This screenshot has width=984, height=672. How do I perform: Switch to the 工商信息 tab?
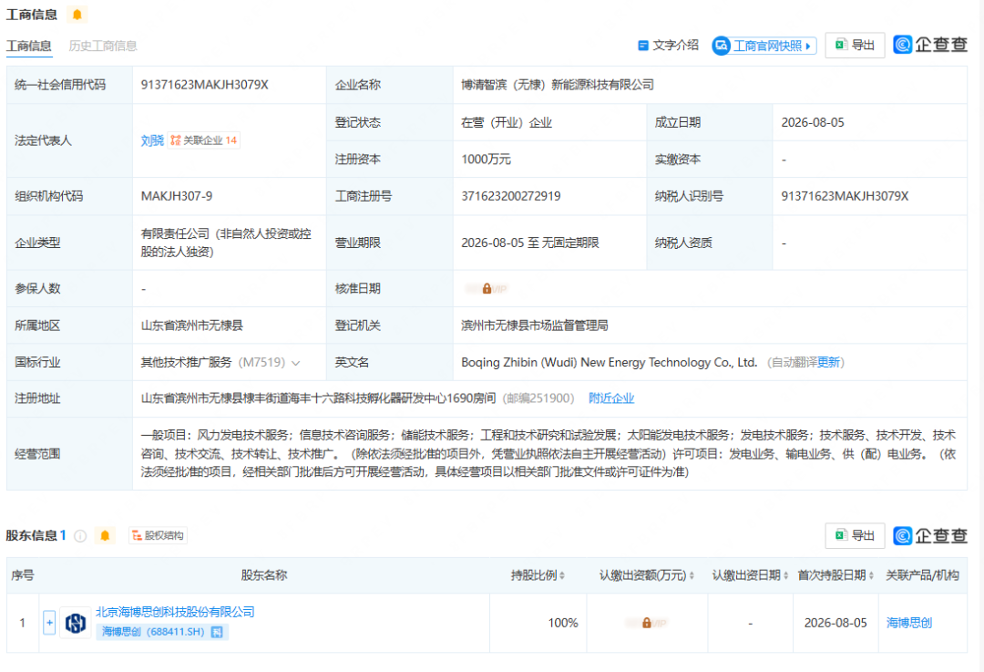tap(29, 46)
